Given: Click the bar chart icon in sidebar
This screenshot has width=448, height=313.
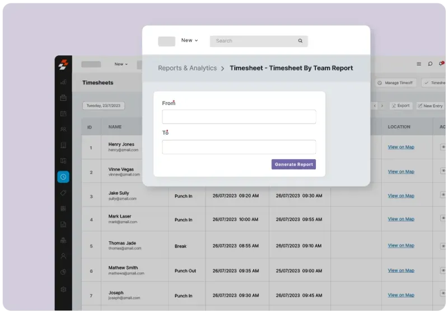Looking at the screenshot, I should click(63, 82).
